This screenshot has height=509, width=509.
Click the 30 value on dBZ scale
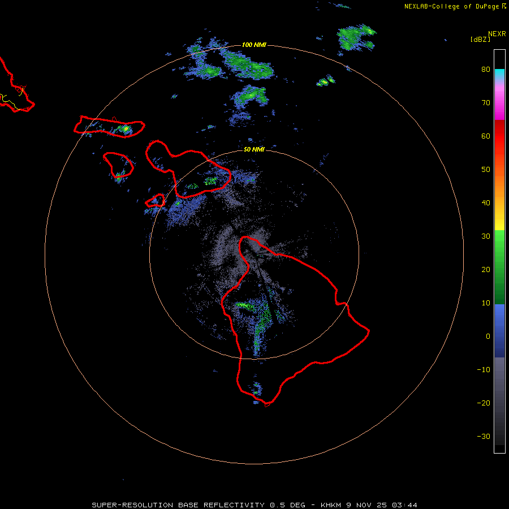486,236
